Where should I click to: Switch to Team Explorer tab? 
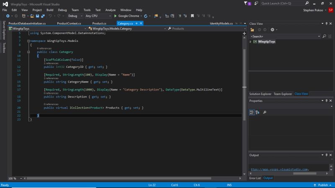pos(283,94)
